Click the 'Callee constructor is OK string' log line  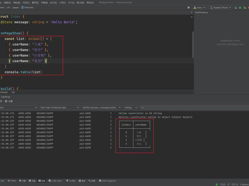140,113
